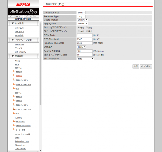Click the AirStation Pro banner
The height and width of the screenshot is (152, 162).
click(x=23, y=11)
